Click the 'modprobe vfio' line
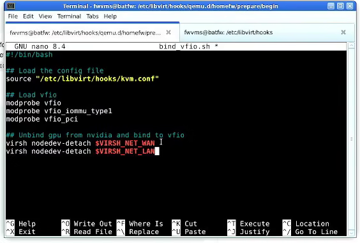This screenshot has height=243, width=360. 34,103
